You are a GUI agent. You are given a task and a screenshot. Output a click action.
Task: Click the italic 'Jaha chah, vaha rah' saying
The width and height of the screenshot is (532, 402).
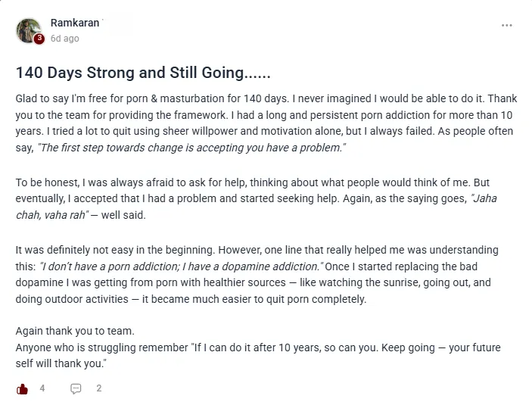(256, 207)
